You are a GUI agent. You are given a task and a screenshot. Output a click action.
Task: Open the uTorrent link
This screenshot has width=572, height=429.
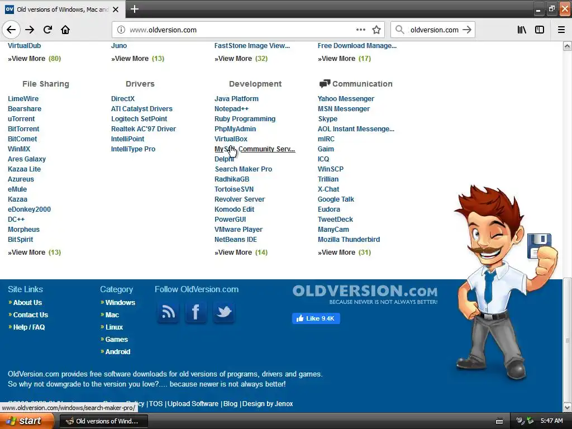pos(21,119)
